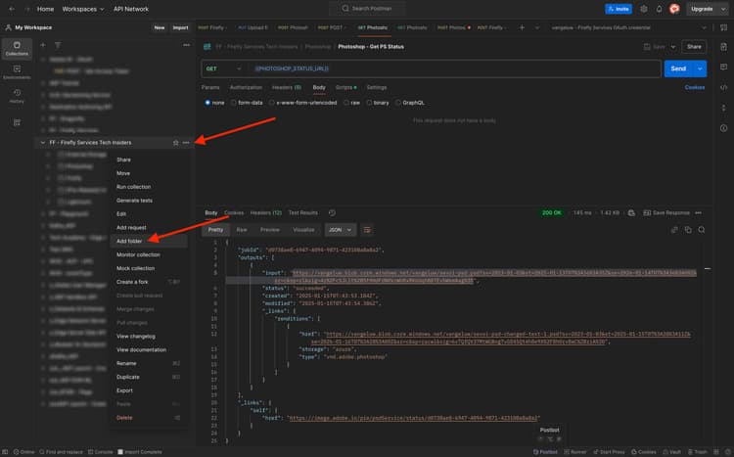The width and height of the screenshot is (734, 457).
Task: Open the three-dot menu beside Save Response
Action: pyautogui.click(x=699, y=213)
